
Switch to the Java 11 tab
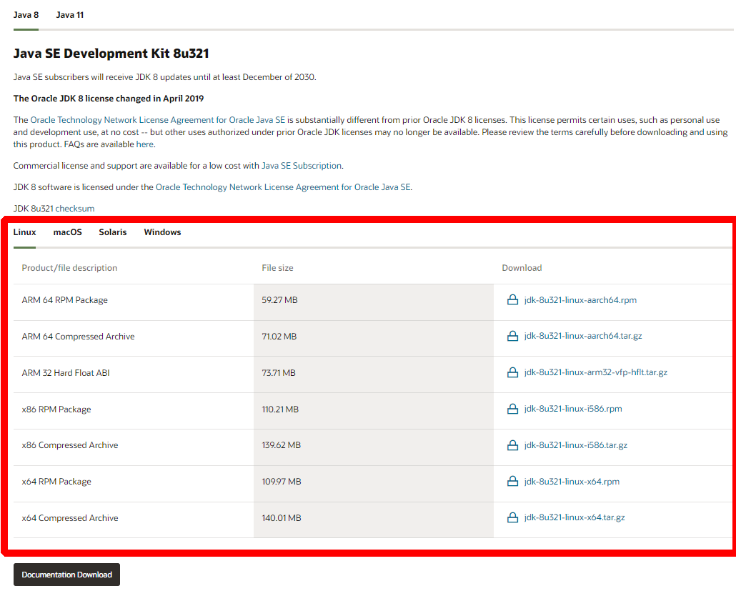70,15
